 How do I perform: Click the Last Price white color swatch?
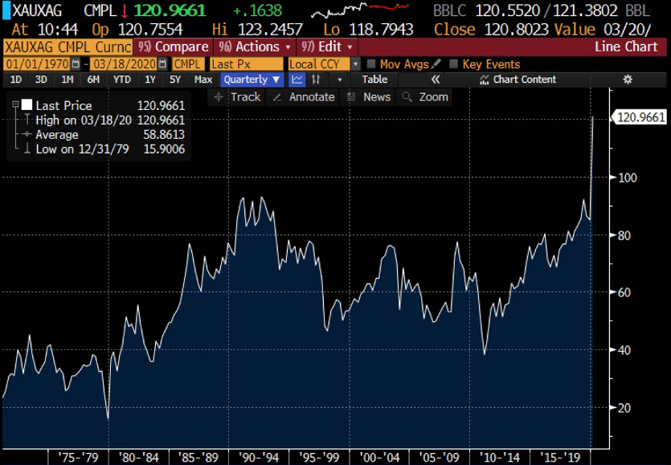(27, 105)
